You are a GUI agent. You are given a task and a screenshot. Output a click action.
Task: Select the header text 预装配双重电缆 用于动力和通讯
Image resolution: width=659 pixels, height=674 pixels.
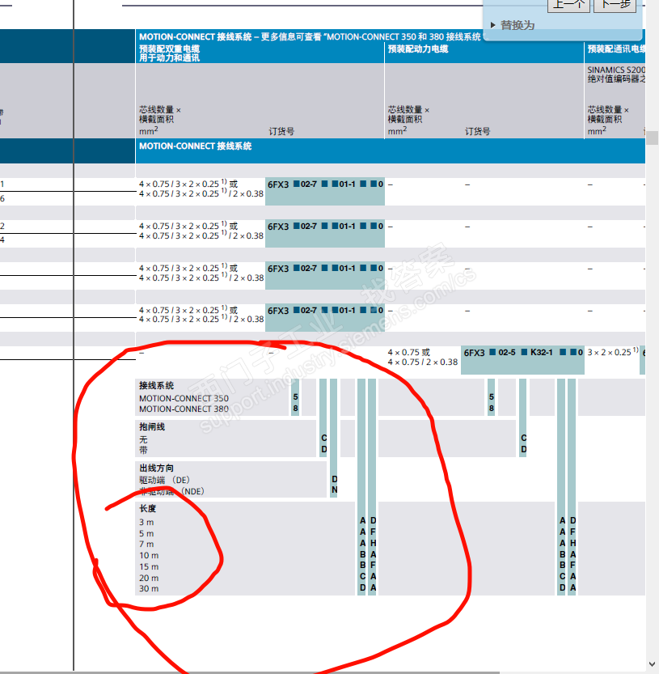[x=169, y=53]
